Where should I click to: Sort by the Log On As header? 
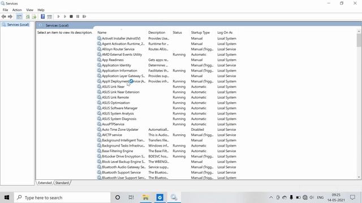coord(227,33)
